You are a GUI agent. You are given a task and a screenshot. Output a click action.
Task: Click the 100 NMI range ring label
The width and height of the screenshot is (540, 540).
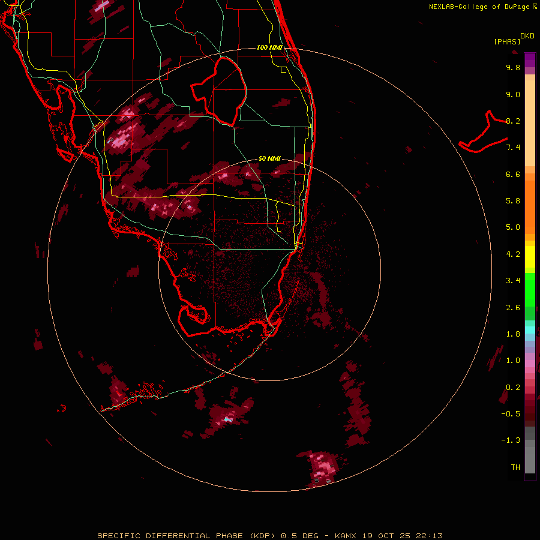coord(269,47)
